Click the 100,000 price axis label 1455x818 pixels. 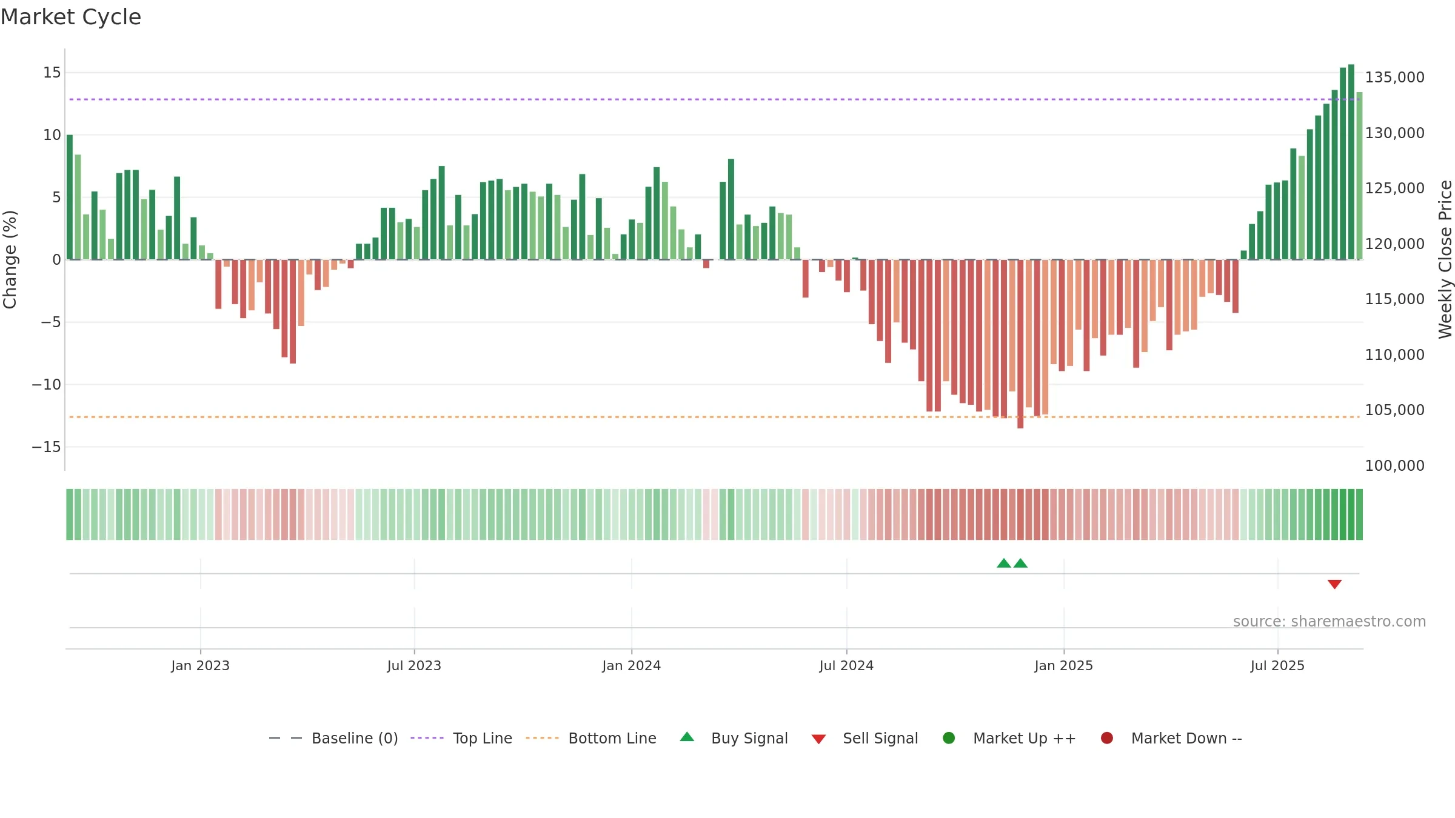coord(1394,466)
